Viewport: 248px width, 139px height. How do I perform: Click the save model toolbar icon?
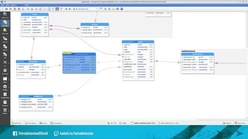point(15,9)
